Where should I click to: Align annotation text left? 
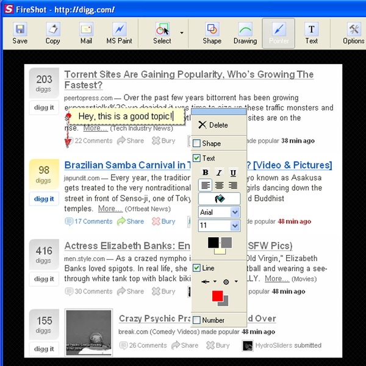205,185
